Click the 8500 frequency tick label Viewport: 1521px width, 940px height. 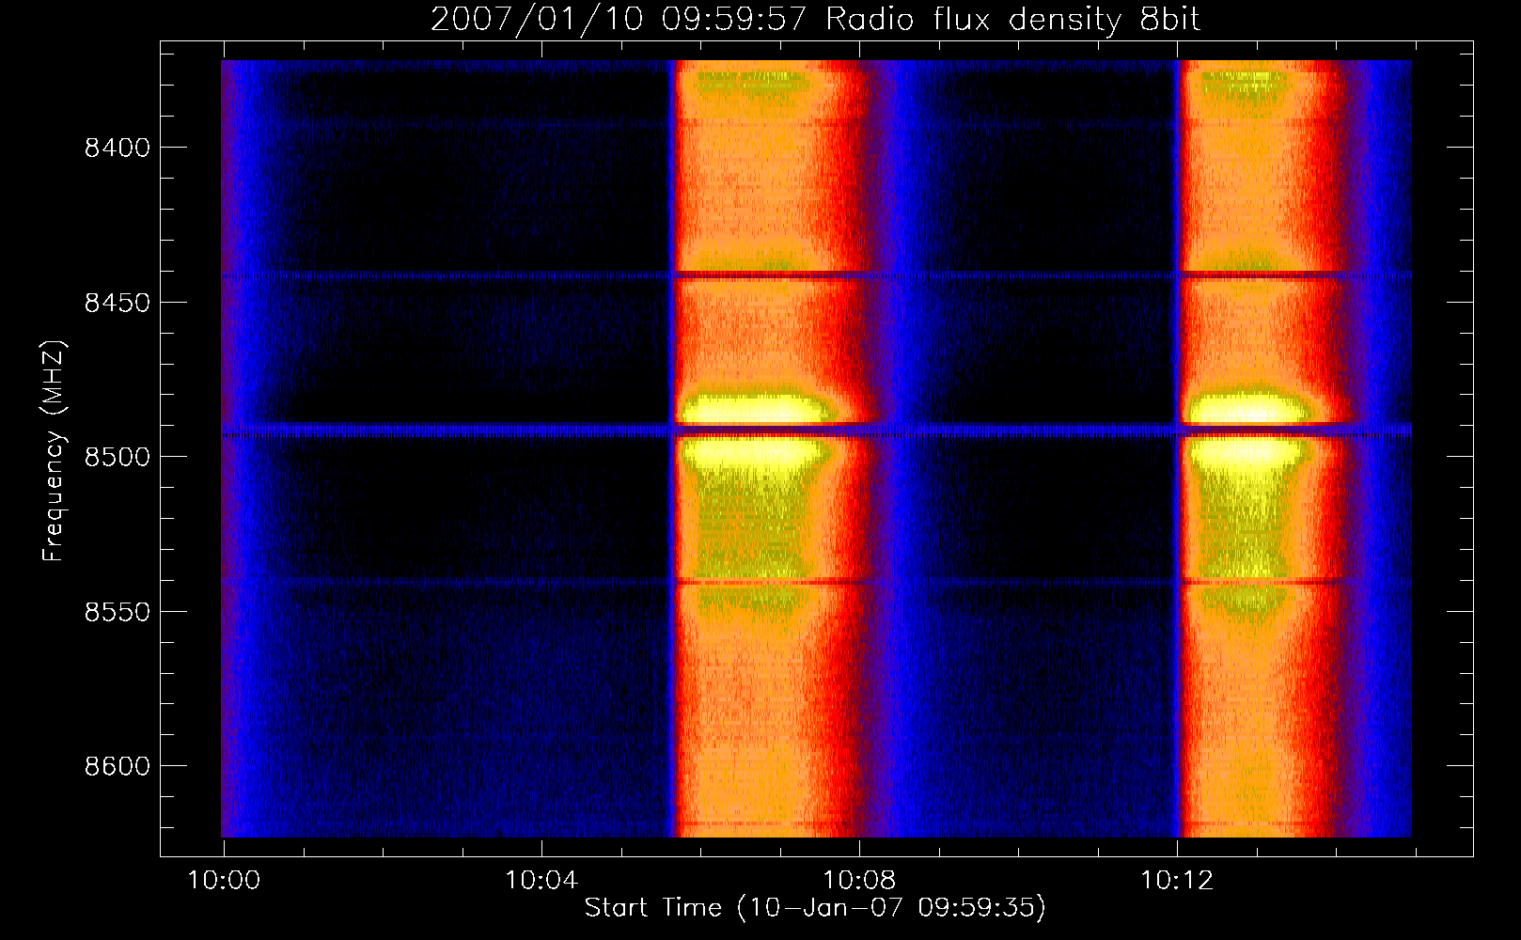tap(118, 457)
